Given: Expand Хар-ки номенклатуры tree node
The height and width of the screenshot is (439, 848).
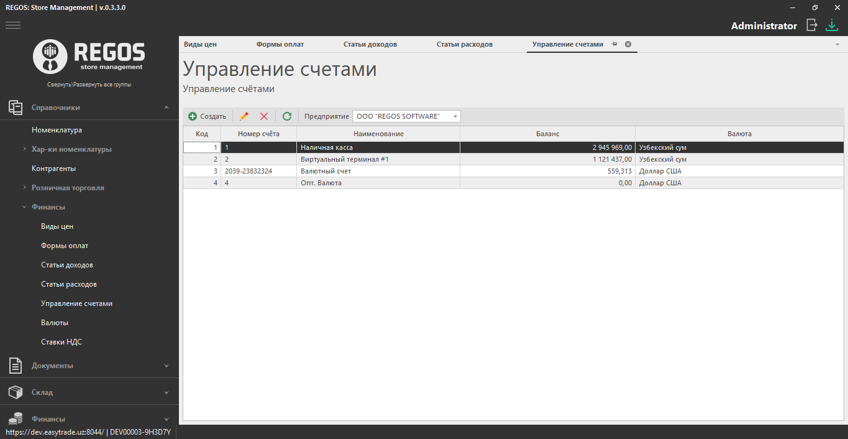Looking at the screenshot, I should tap(24, 149).
